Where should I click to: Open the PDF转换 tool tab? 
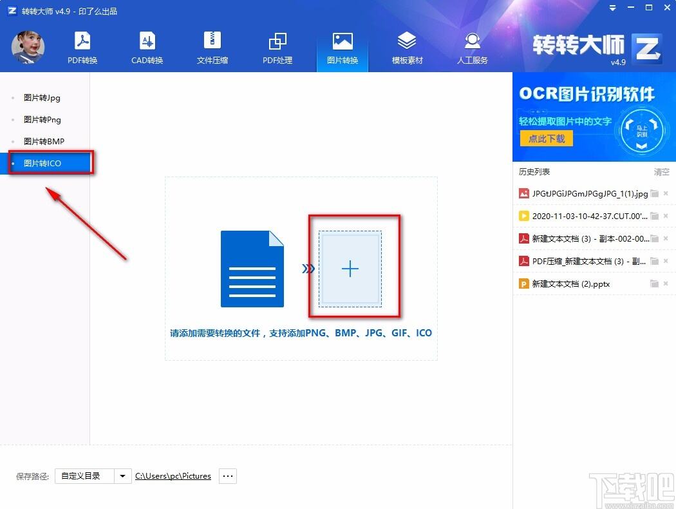point(82,48)
